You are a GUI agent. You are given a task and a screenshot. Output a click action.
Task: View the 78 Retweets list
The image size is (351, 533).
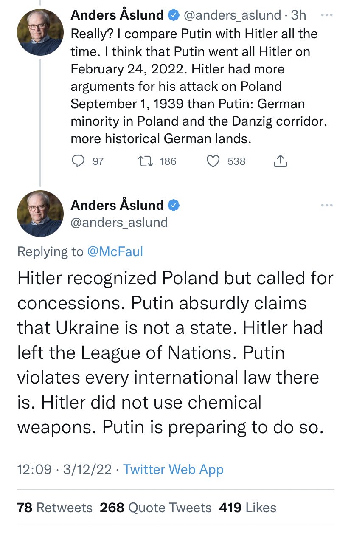pyautogui.click(x=55, y=508)
